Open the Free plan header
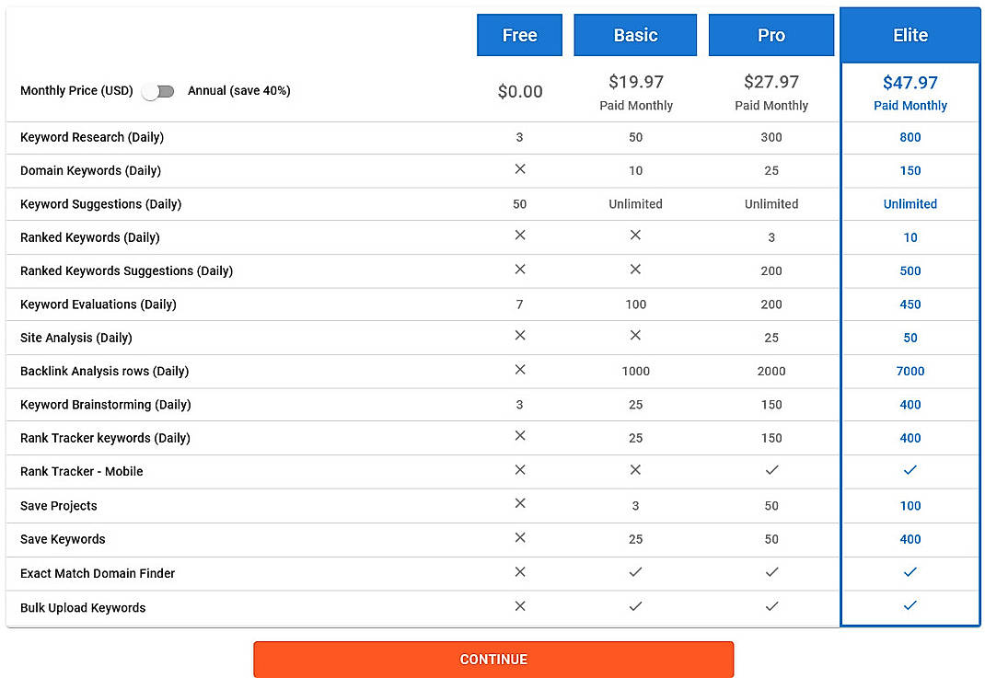 (x=519, y=35)
